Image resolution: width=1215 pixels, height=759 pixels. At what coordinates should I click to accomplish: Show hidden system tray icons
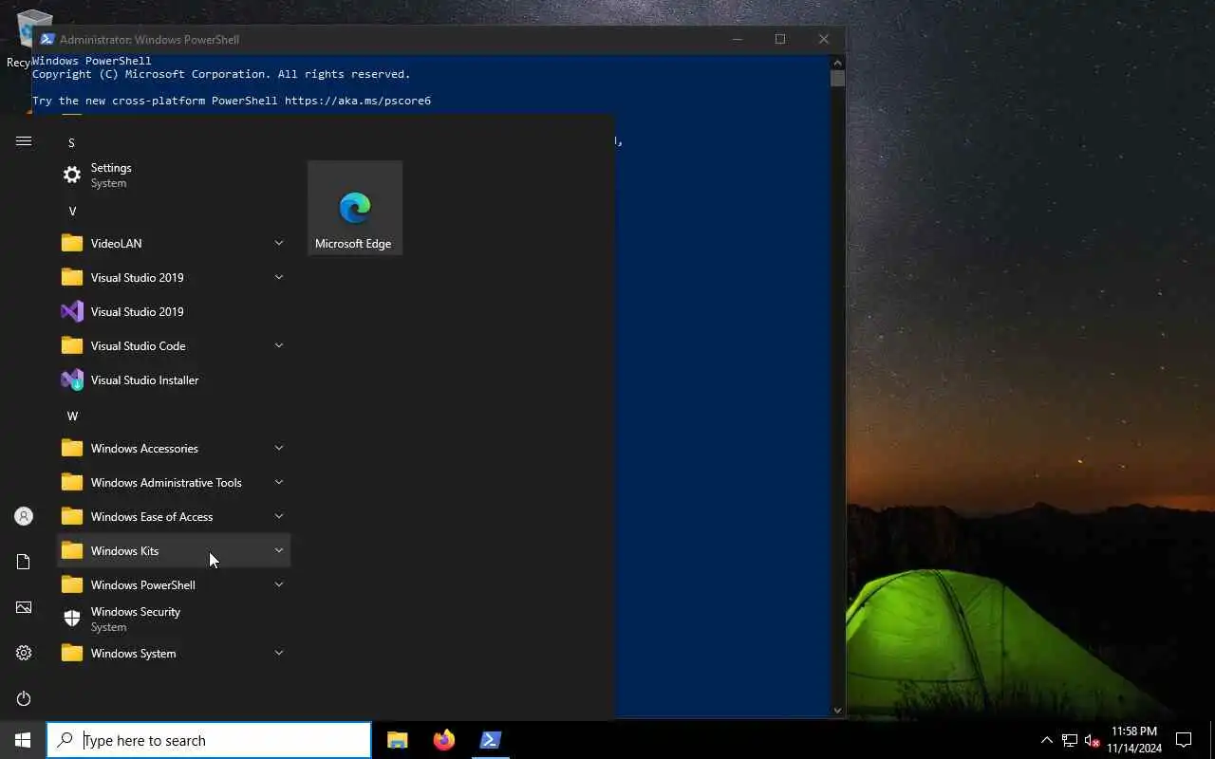1046,740
